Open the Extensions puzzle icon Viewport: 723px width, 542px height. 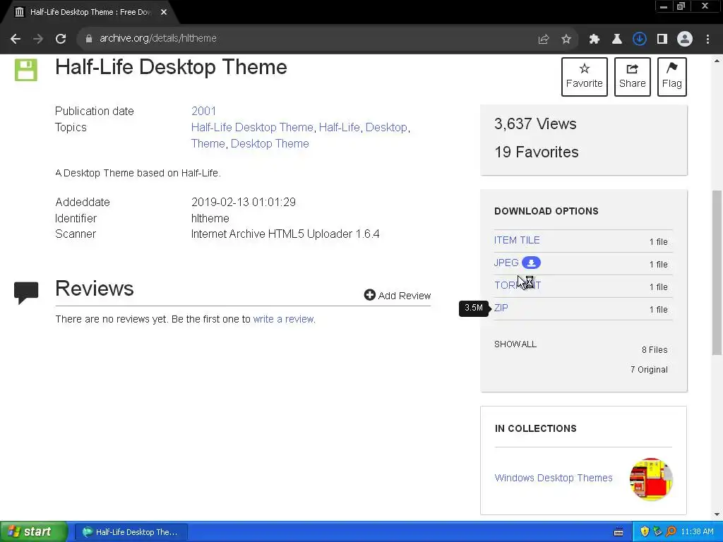pos(594,40)
